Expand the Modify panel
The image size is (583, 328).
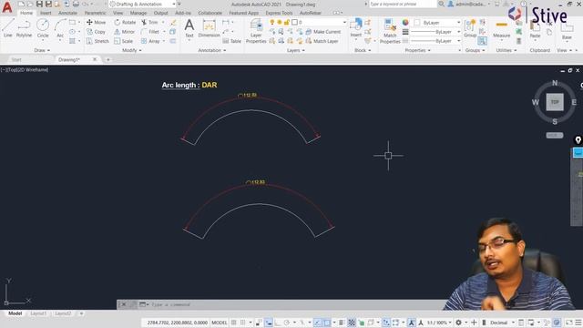pos(131,50)
